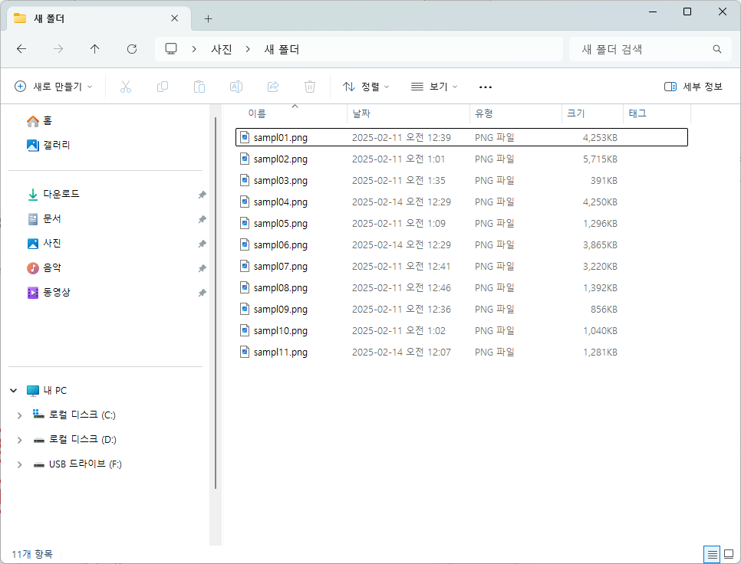741x564 pixels.
Task: Click the sampl09.png file icon
Action: [x=245, y=309]
